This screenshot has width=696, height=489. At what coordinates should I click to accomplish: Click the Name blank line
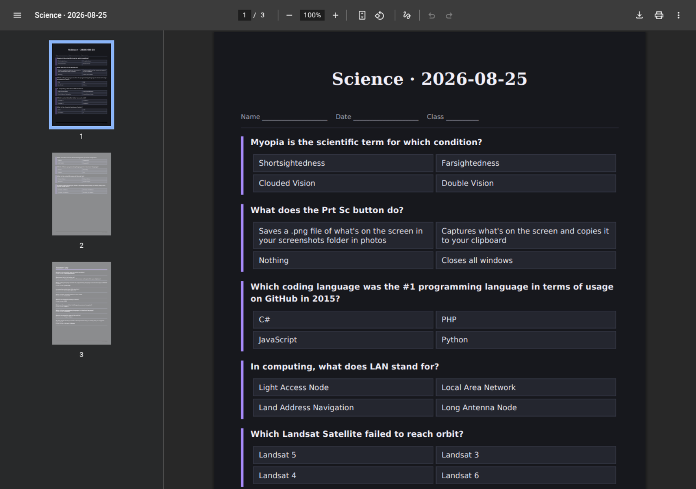pyautogui.click(x=295, y=117)
